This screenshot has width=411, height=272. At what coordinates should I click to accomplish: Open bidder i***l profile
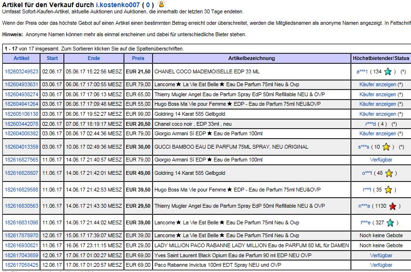tap(367, 190)
